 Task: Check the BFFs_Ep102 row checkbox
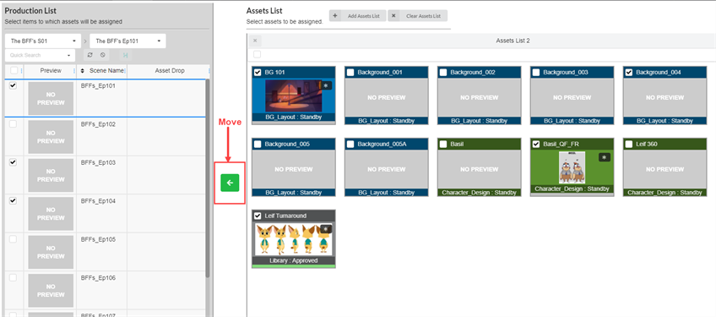[x=14, y=124]
